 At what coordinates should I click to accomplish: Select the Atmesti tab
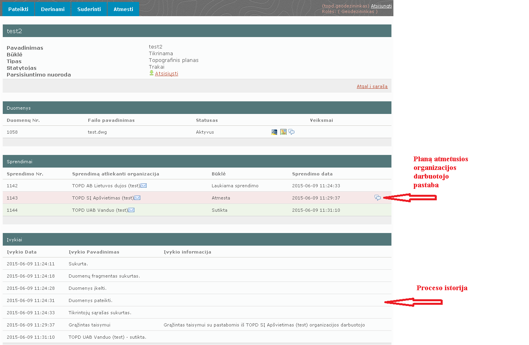(x=123, y=9)
